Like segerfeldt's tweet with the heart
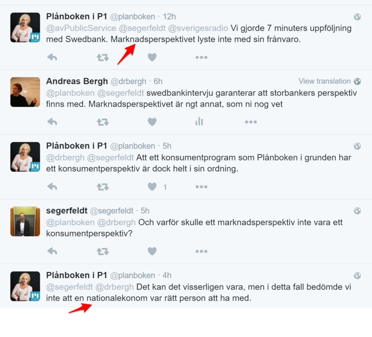Viewport: 372px width, 337px height. (152, 251)
